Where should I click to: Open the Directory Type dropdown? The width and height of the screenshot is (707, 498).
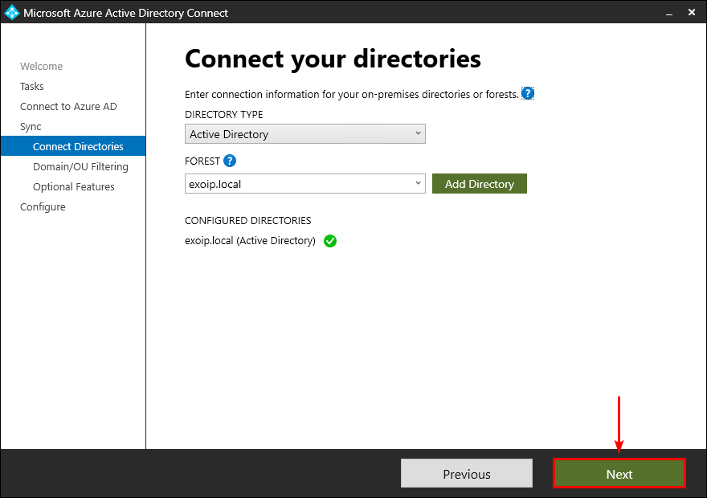pos(304,134)
